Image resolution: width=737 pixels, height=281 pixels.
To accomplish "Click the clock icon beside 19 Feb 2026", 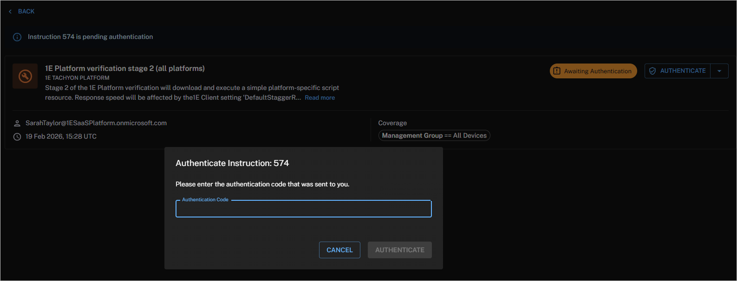I will click(17, 137).
